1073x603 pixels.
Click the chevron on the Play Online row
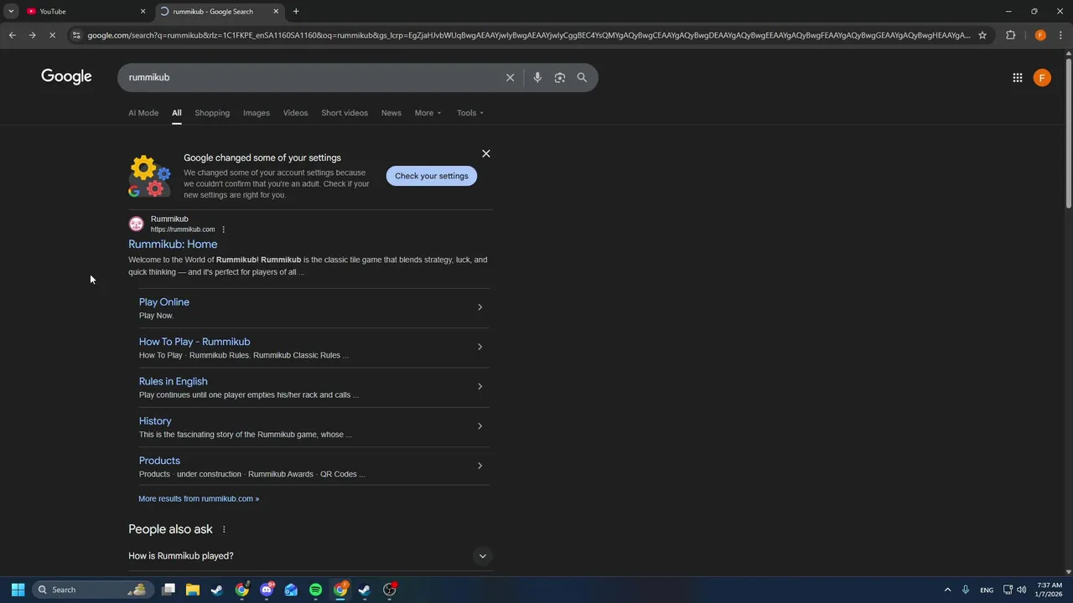click(x=479, y=307)
